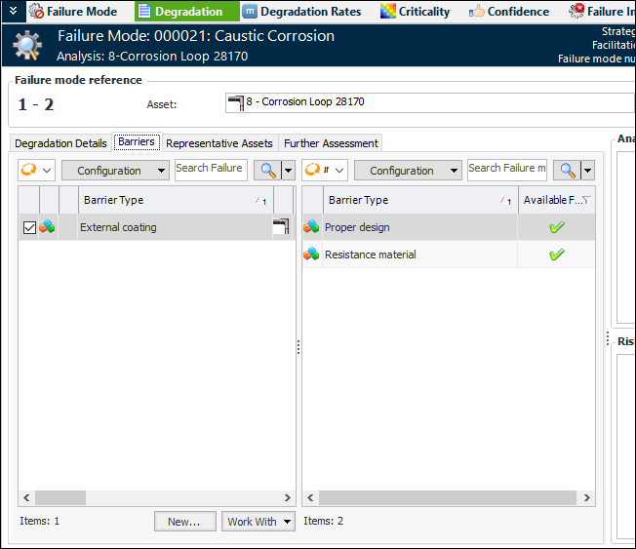This screenshot has height=549, width=636.
Task: Sort left grid by Barrier Type header
Action: (x=176, y=200)
